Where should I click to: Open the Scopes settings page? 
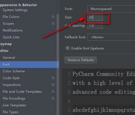8,24
